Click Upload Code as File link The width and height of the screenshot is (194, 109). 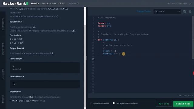point(101,103)
